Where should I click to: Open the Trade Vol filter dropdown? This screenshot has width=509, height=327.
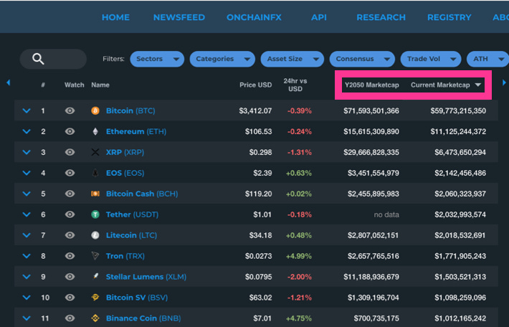click(431, 59)
